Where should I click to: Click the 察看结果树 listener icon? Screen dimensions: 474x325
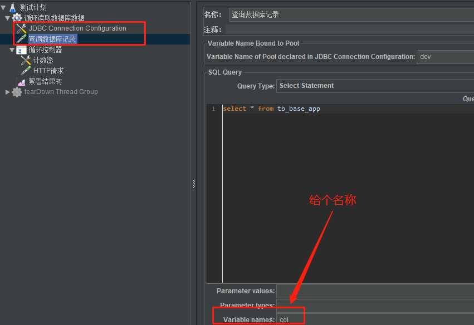click(22, 82)
